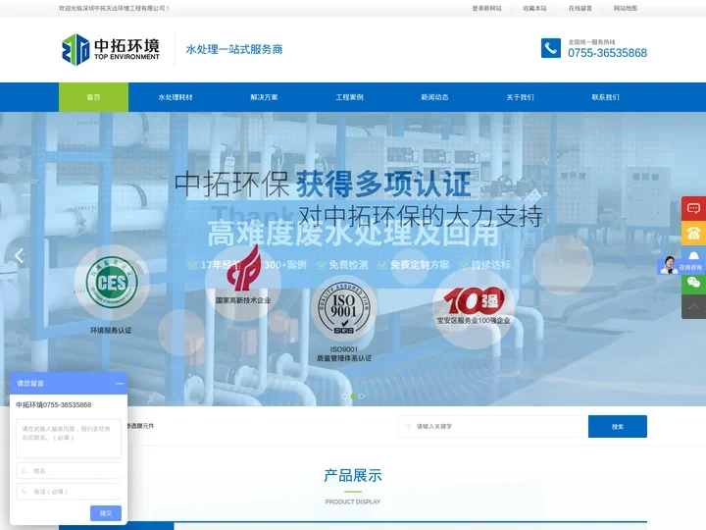Screen dimensions: 706x530
Task: Click the Zhongtuo Environment logo
Action: point(110,49)
